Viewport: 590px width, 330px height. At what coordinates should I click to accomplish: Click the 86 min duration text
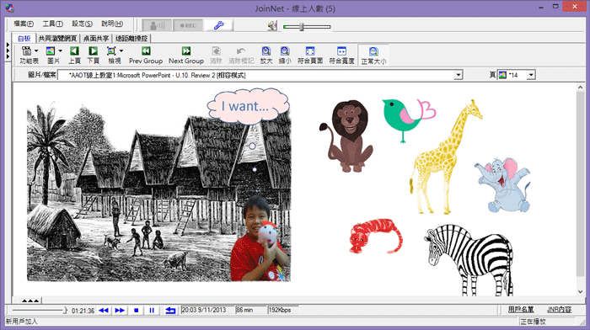tap(244, 310)
